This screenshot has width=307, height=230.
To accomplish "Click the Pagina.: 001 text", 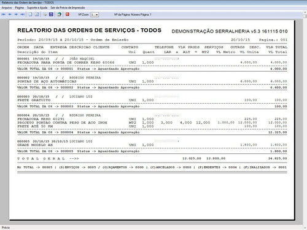I will pos(273,40).
